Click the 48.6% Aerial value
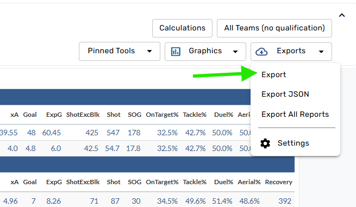Viewport: 356px width, 207px height. click(249, 202)
